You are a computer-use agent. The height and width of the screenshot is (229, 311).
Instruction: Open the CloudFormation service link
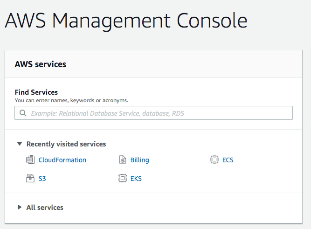[62, 160]
